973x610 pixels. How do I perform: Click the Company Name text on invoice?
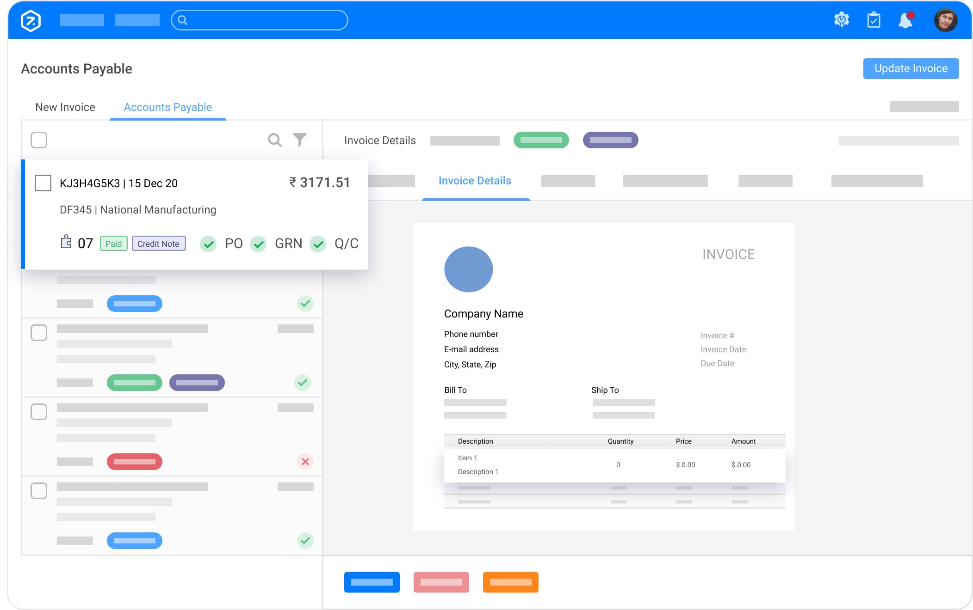click(x=483, y=314)
